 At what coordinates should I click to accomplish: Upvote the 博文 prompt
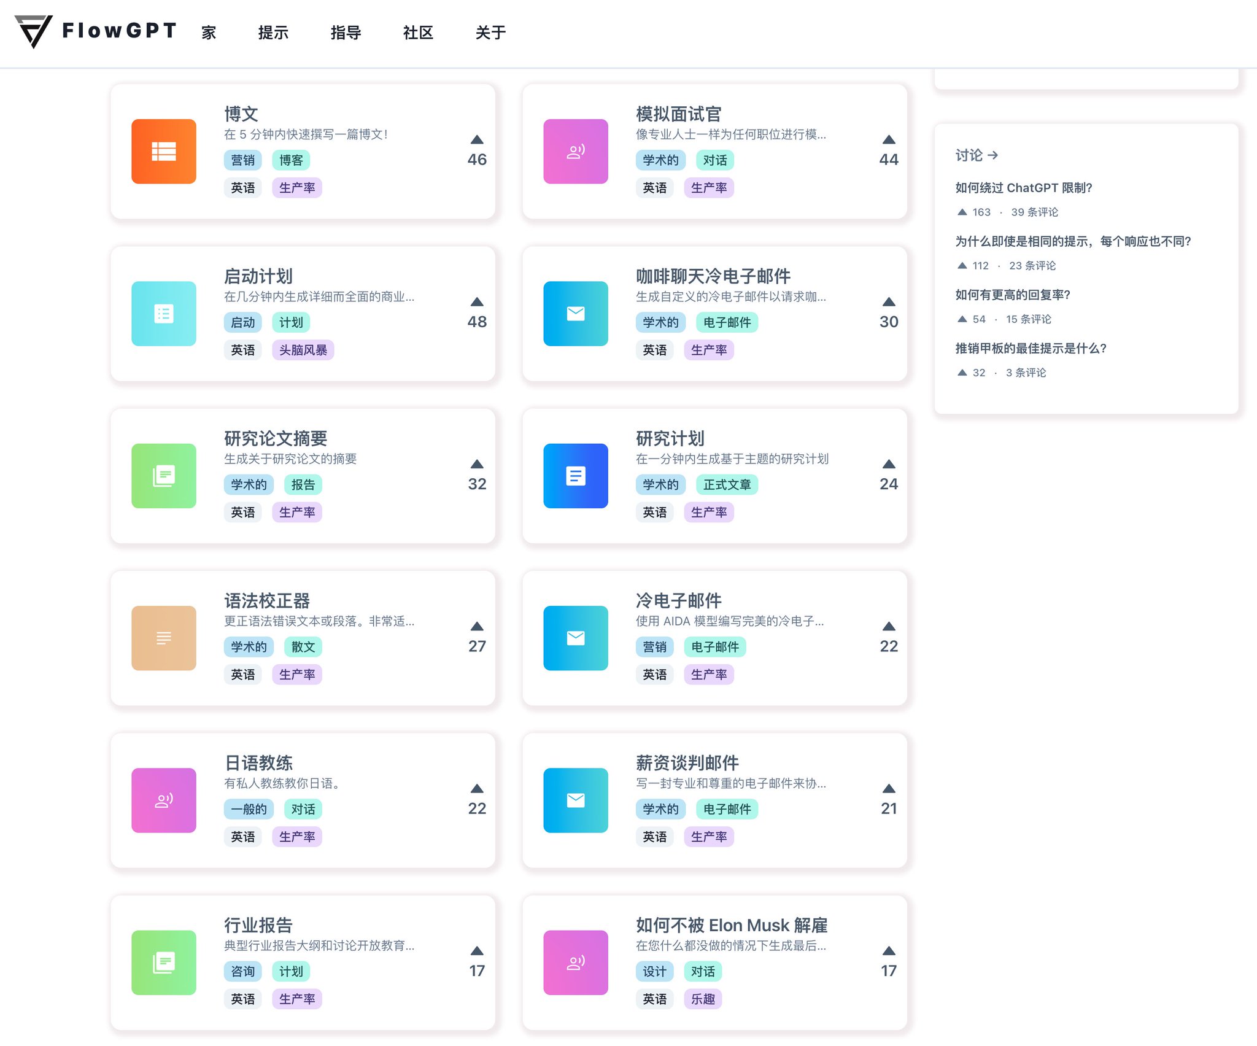point(477,140)
